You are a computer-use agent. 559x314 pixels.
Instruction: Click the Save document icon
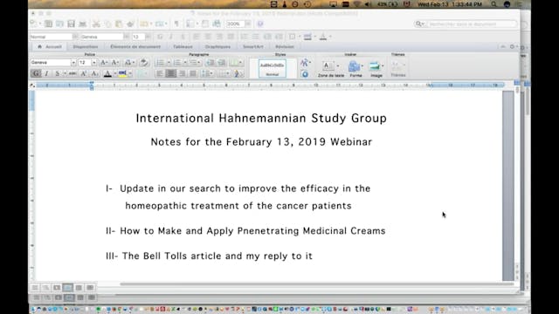pyautogui.click(x=71, y=24)
